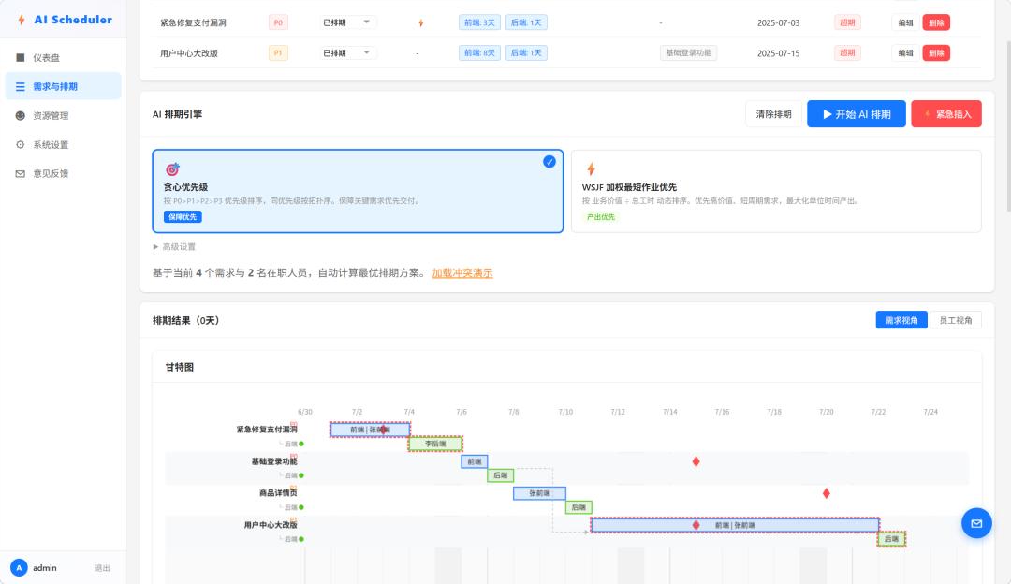Edit the 紧急修复支付漏洞 requirement
This screenshot has height=584, width=1011.
click(906, 22)
